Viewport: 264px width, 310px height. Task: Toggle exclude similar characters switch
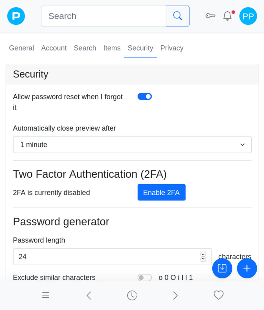tap(145, 278)
